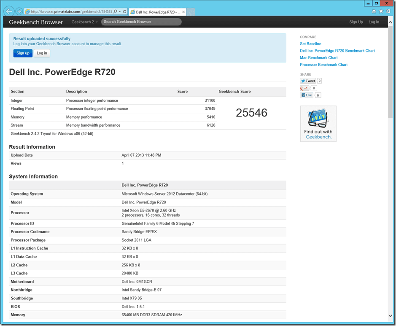Open the browser tools gear icon
This screenshot has width=396, height=326.
pyautogui.click(x=388, y=11)
